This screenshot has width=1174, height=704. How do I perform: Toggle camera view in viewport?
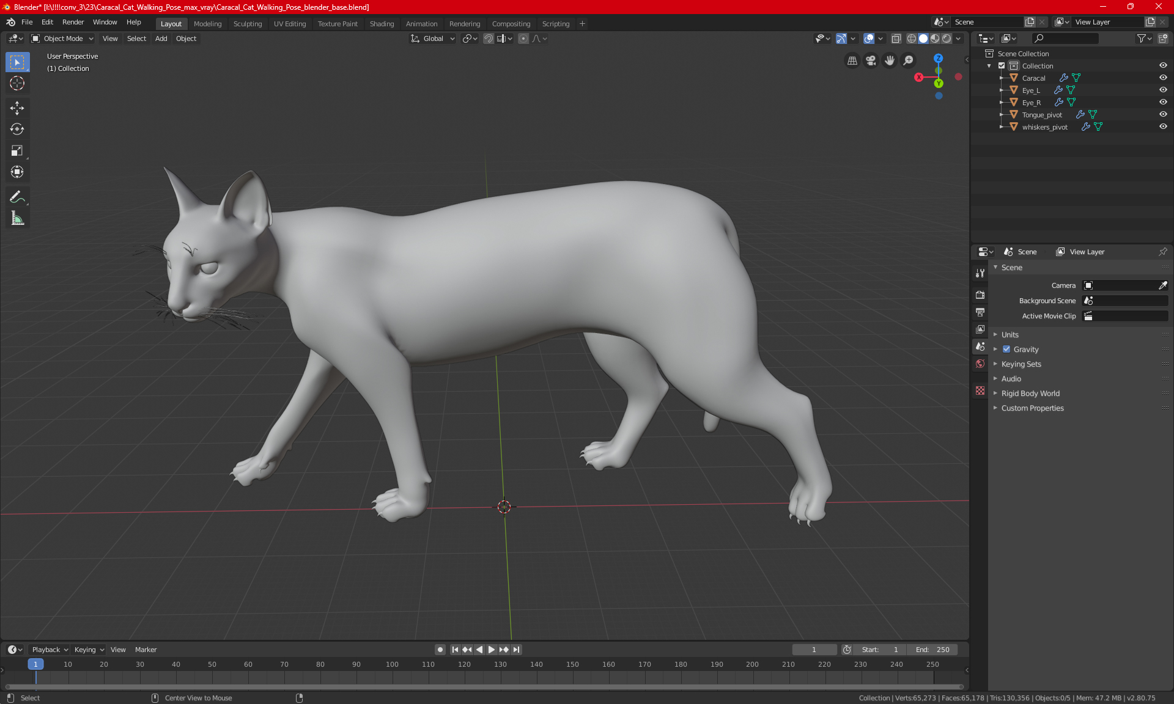pyautogui.click(x=871, y=61)
